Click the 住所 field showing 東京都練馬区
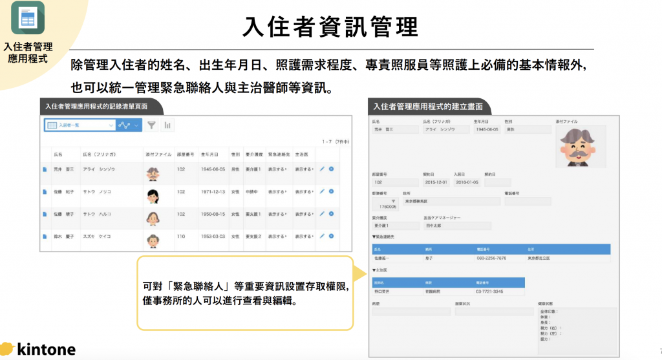Screen dimensions: 662x360 (451, 201)
